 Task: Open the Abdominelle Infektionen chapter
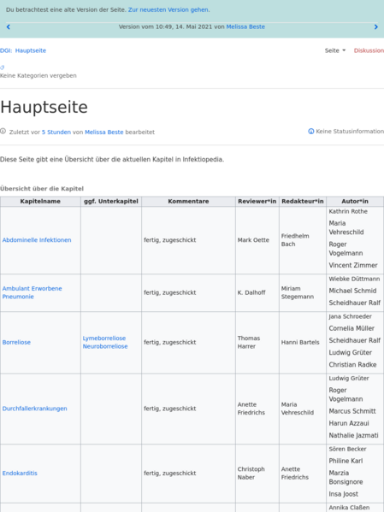point(37,240)
